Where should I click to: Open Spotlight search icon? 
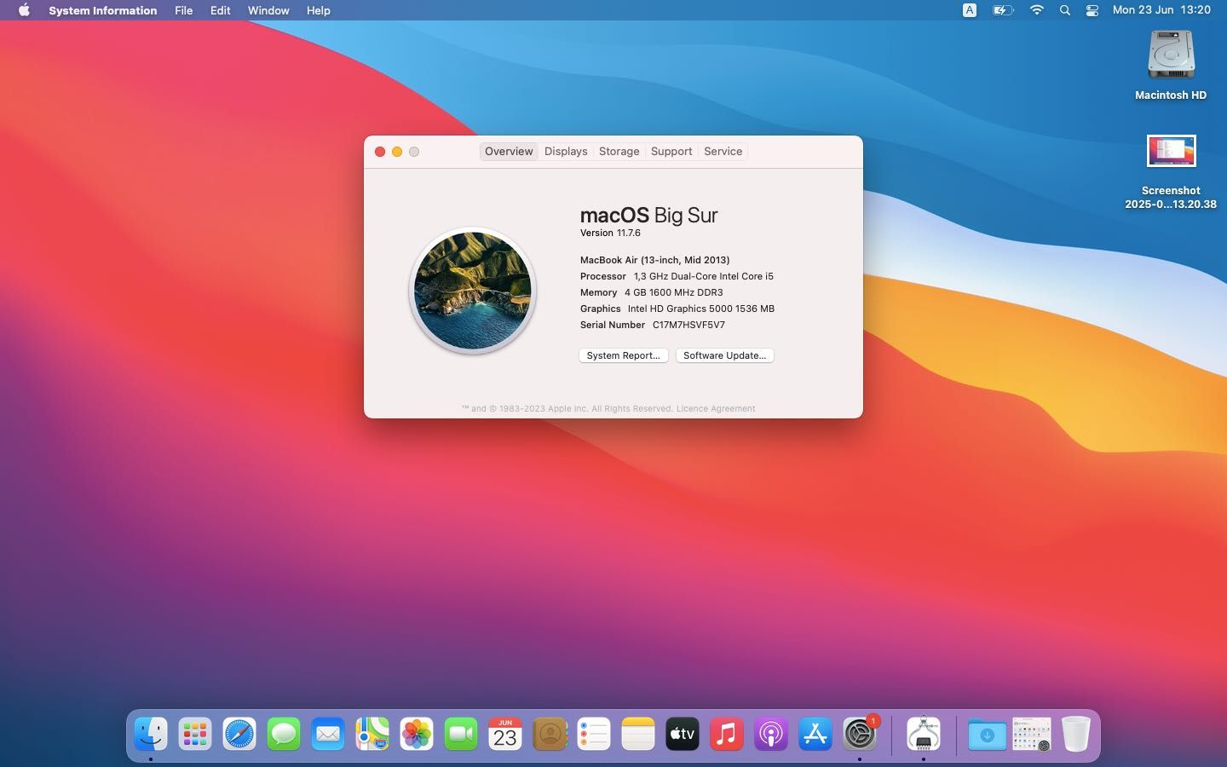pos(1064,10)
